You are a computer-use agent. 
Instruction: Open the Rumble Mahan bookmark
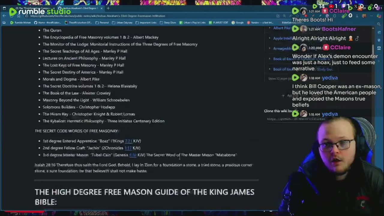coord(20,22)
